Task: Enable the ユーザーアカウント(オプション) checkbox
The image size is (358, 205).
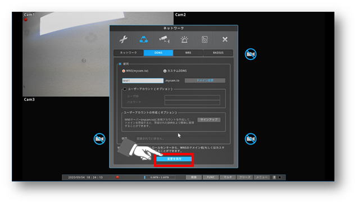Action: point(125,89)
